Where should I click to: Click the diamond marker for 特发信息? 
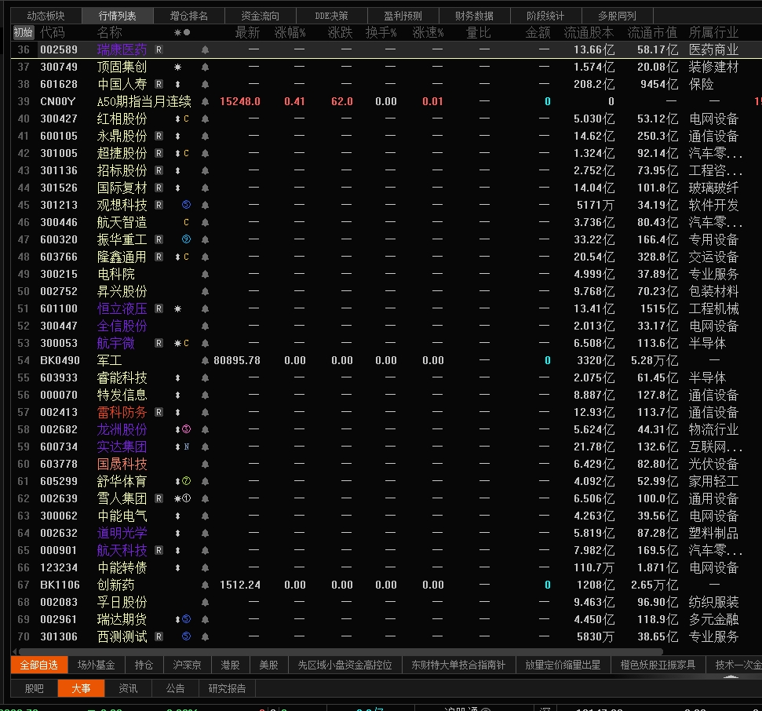(x=178, y=395)
